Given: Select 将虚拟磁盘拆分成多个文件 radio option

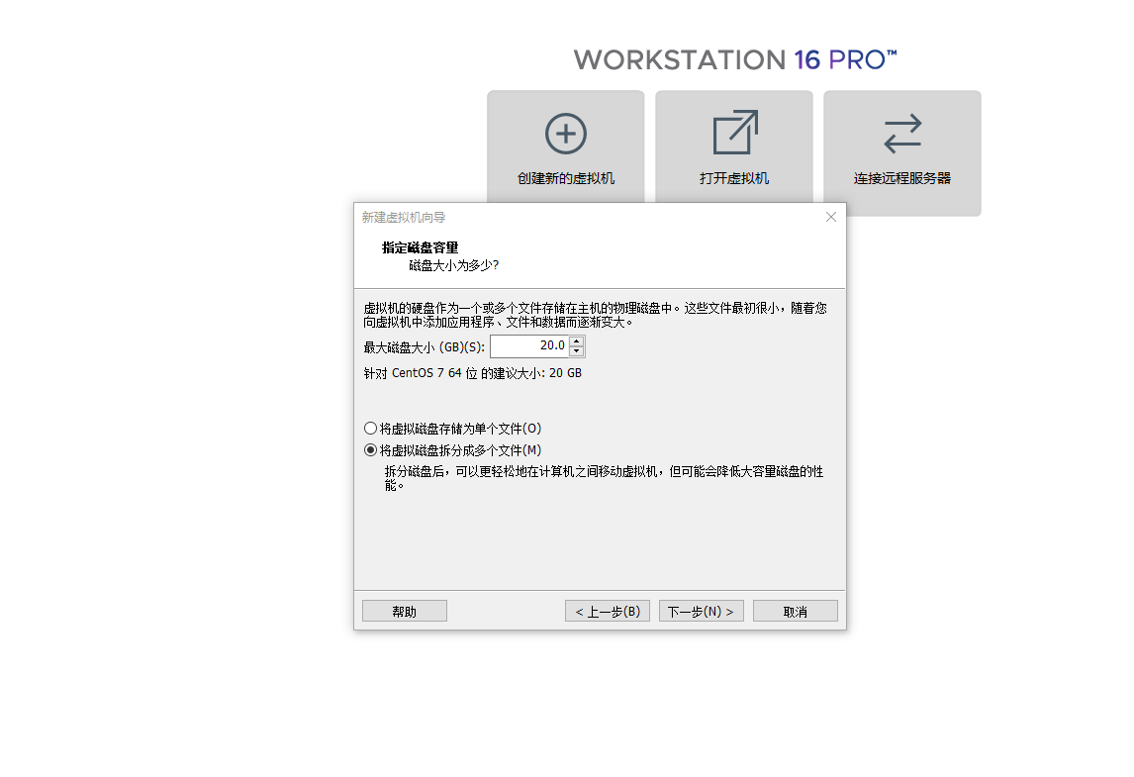Looking at the screenshot, I should pyautogui.click(x=371, y=450).
